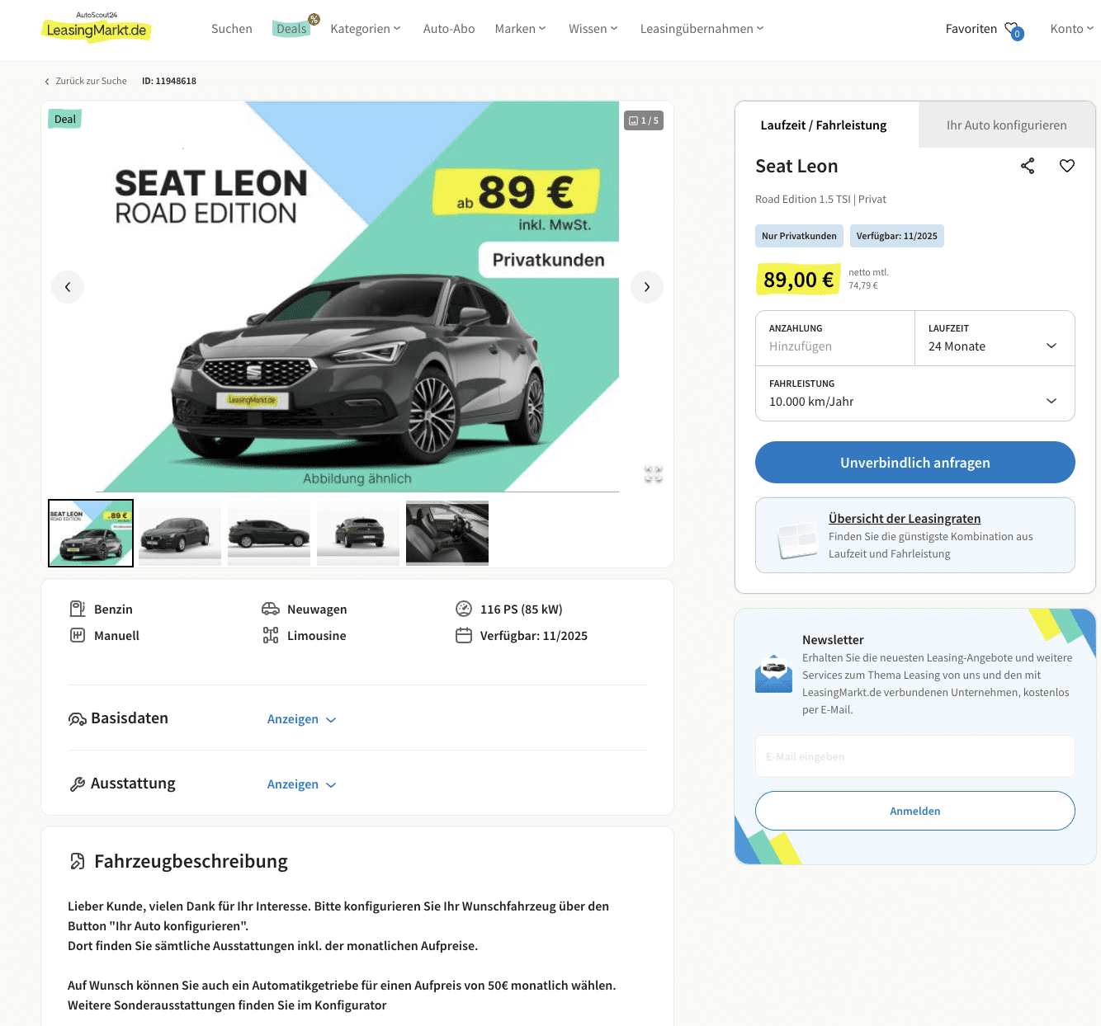Image resolution: width=1101 pixels, height=1026 pixels.
Task: Open fullscreen view of car image
Action: [654, 473]
